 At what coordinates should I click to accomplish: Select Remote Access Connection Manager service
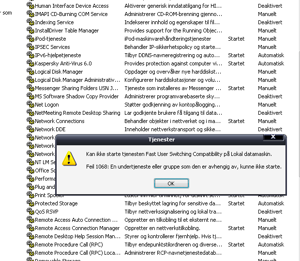[77, 228]
